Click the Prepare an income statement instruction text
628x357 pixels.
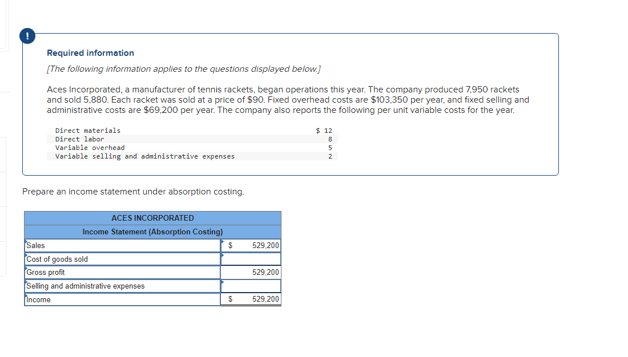(x=134, y=192)
